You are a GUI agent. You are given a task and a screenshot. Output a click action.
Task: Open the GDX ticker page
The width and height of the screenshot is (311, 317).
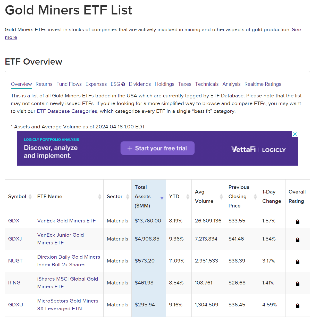[x=13, y=221]
